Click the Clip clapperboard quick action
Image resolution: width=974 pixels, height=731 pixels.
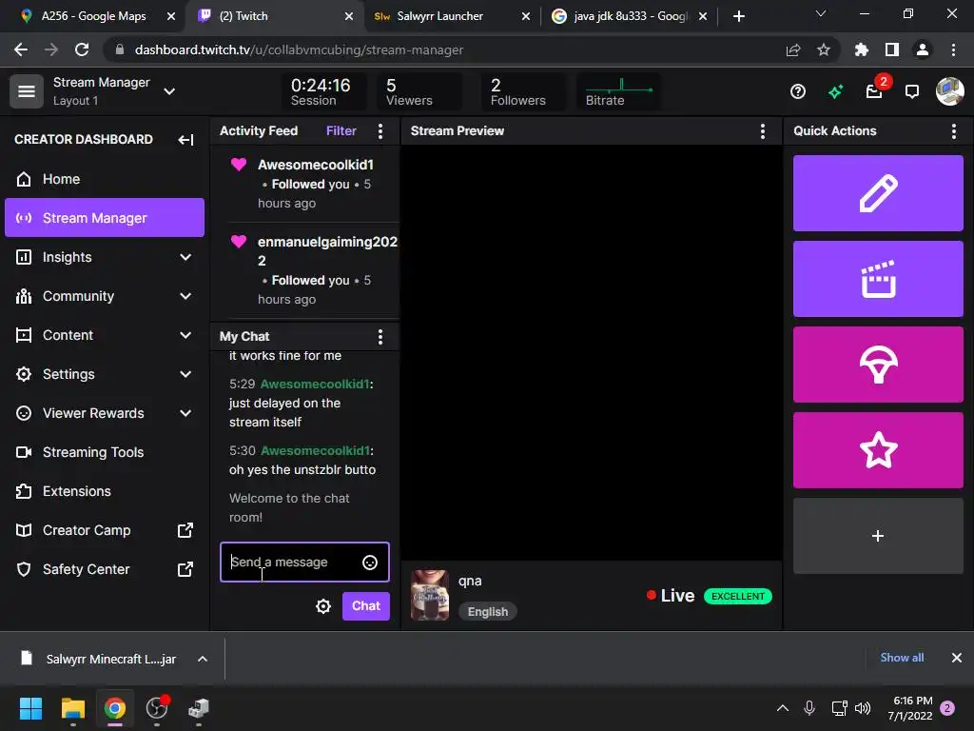tap(878, 279)
